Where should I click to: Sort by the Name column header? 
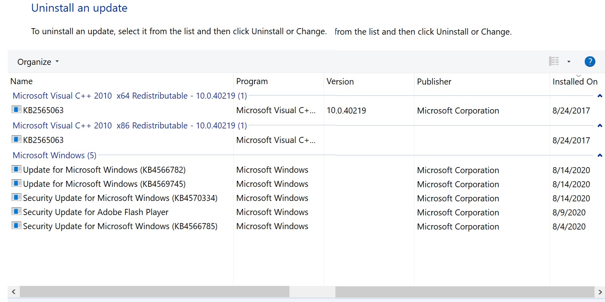(x=21, y=81)
